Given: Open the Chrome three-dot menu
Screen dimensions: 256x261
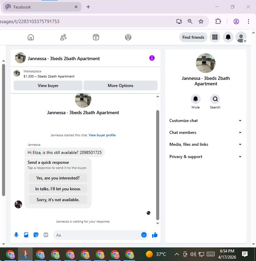Looking at the screenshot, I should (x=248, y=21).
